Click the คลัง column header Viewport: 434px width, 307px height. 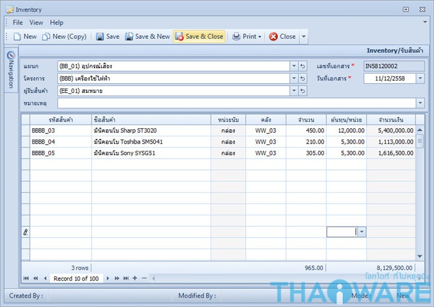[266, 120]
